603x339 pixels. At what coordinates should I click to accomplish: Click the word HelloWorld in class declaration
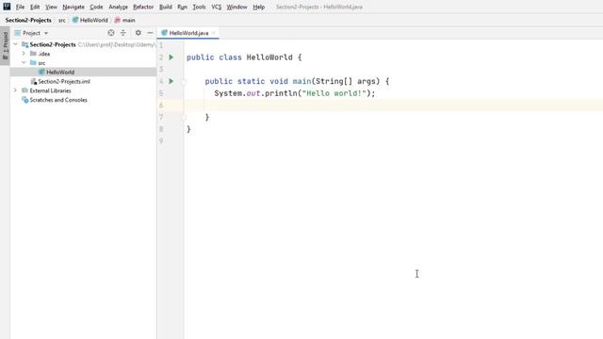269,57
